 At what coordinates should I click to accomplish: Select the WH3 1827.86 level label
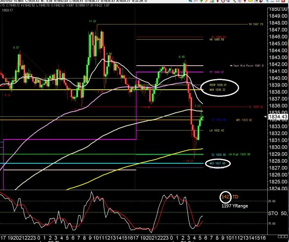click(x=218, y=163)
